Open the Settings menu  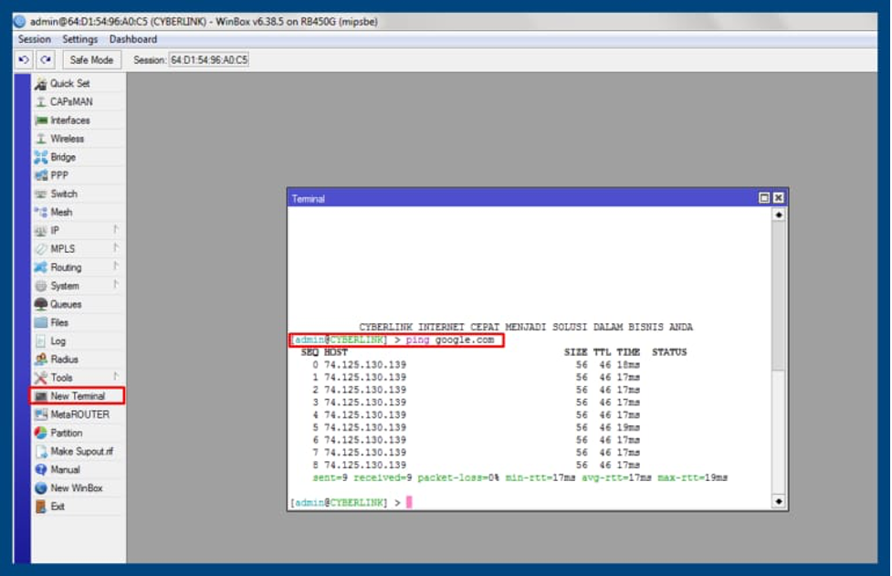point(80,39)
